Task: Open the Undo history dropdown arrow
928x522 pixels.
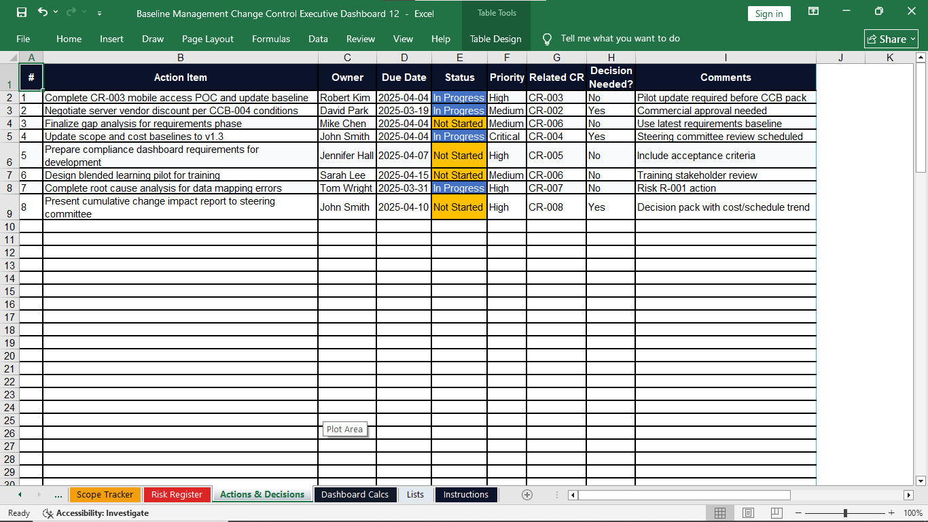Action: tap(56, 12)
